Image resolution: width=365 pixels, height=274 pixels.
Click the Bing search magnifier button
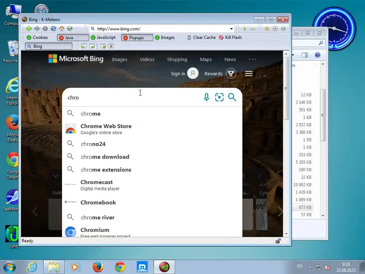pos(232,97)
